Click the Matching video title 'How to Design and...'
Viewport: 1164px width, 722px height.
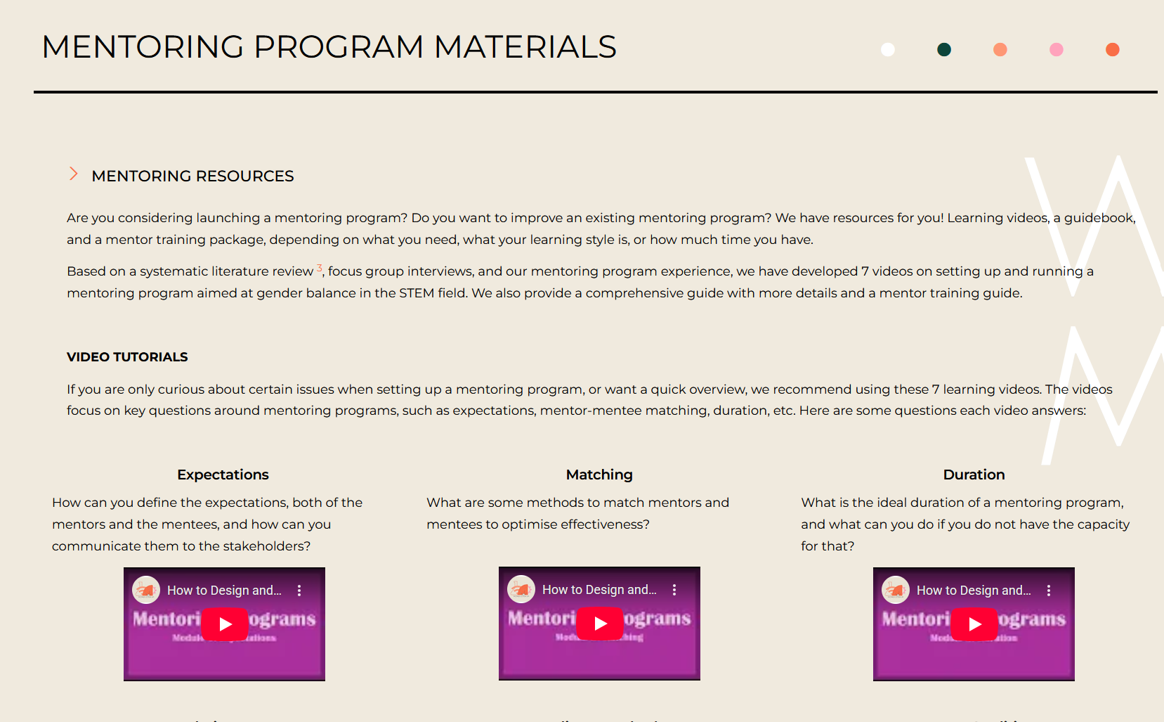click(x=599, y=590)
